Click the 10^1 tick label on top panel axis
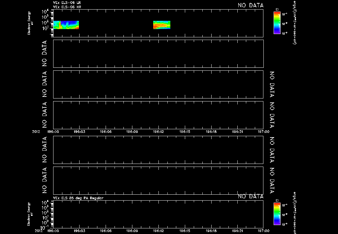The image size is (338, 234). [x=45, y=28]
